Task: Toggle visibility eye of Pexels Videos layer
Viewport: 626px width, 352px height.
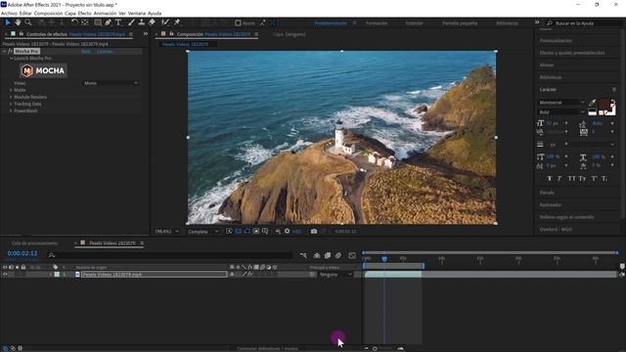Action: click(5, 274)
